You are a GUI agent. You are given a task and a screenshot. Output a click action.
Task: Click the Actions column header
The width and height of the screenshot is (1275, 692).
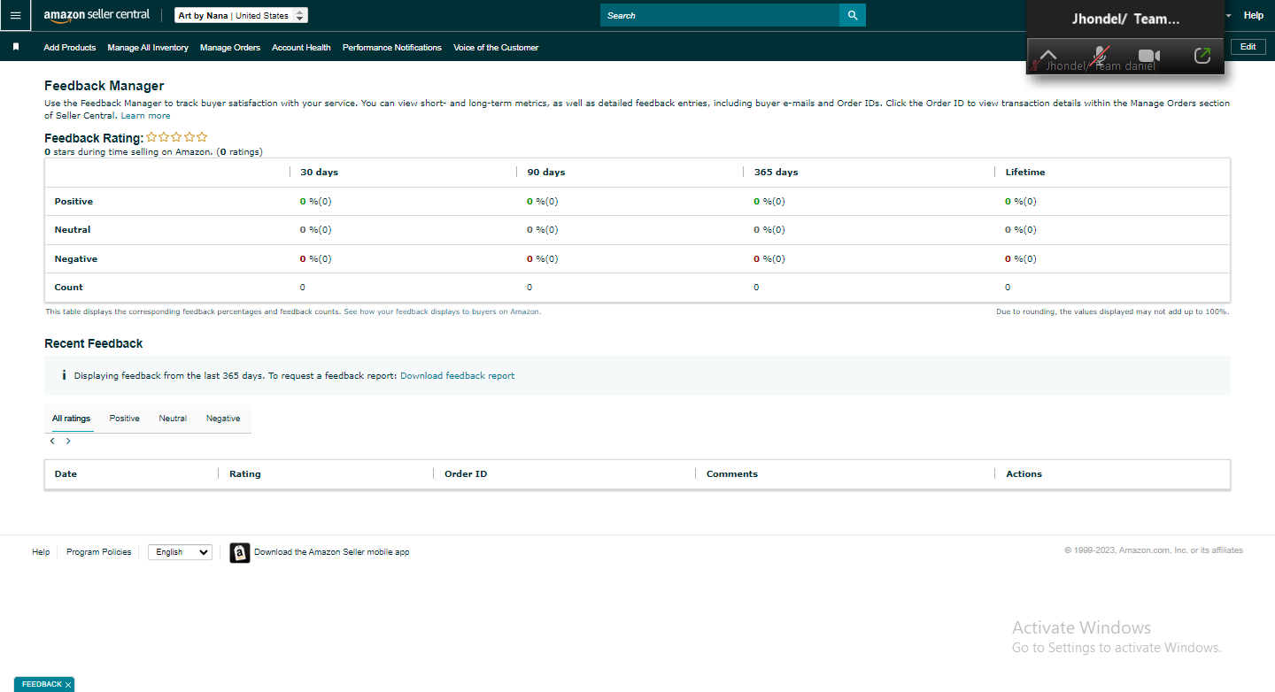(1024, 474)
